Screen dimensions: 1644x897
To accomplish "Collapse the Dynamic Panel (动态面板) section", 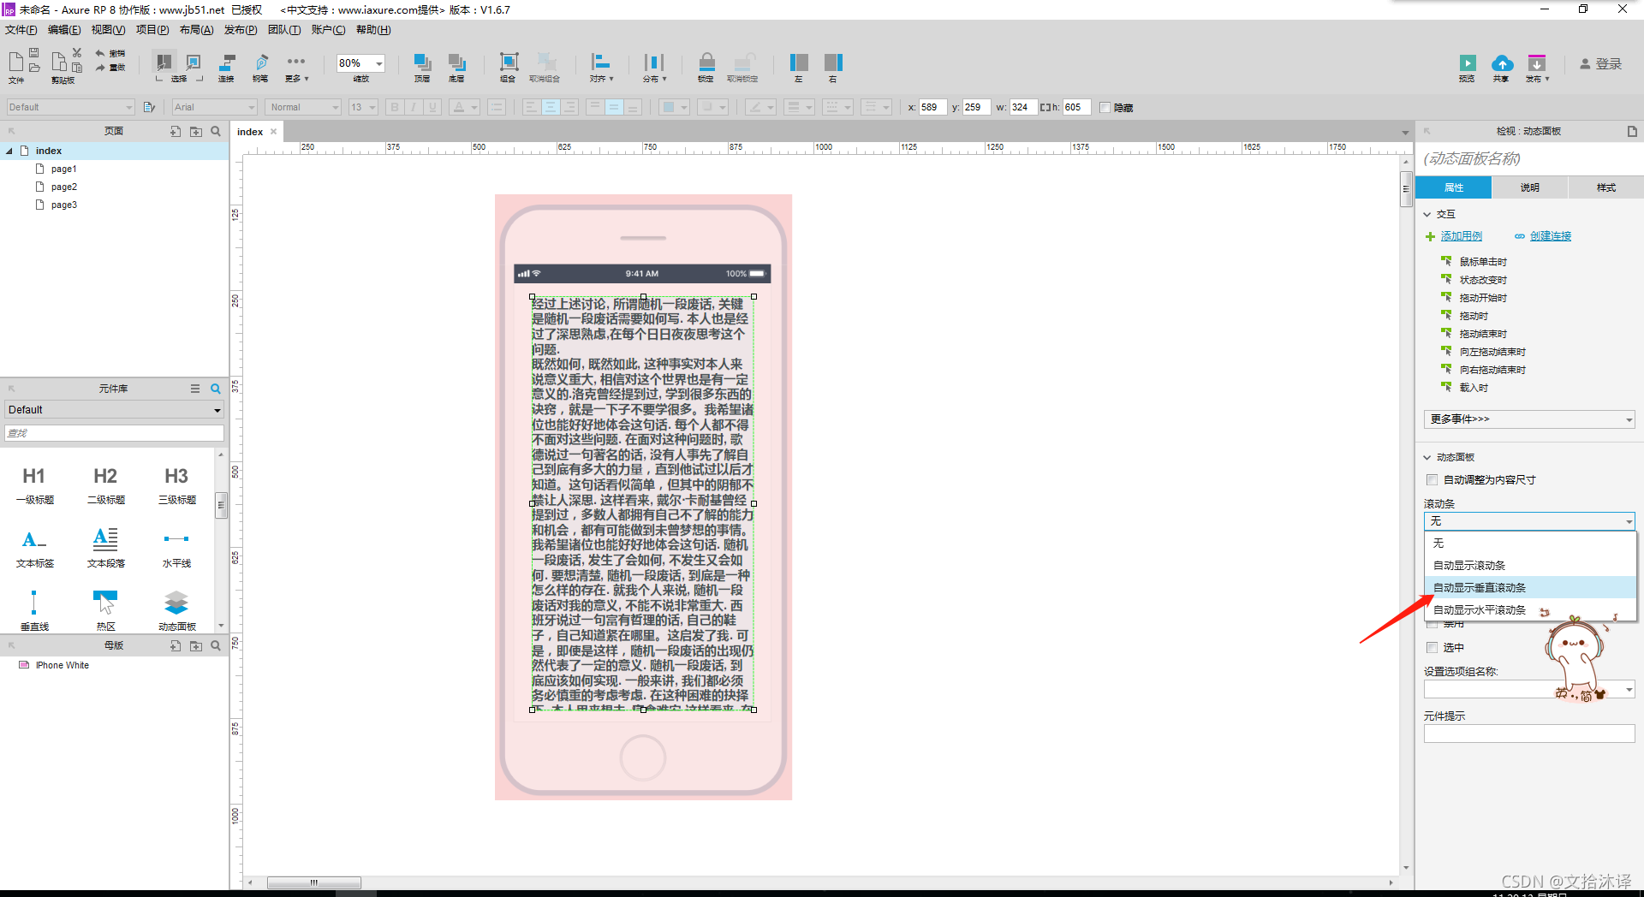I will tap(1427, 458).
